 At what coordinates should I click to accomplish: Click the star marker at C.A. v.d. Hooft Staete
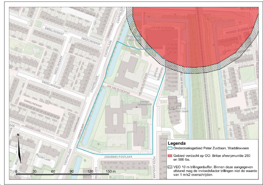click(x=174, y=110)
